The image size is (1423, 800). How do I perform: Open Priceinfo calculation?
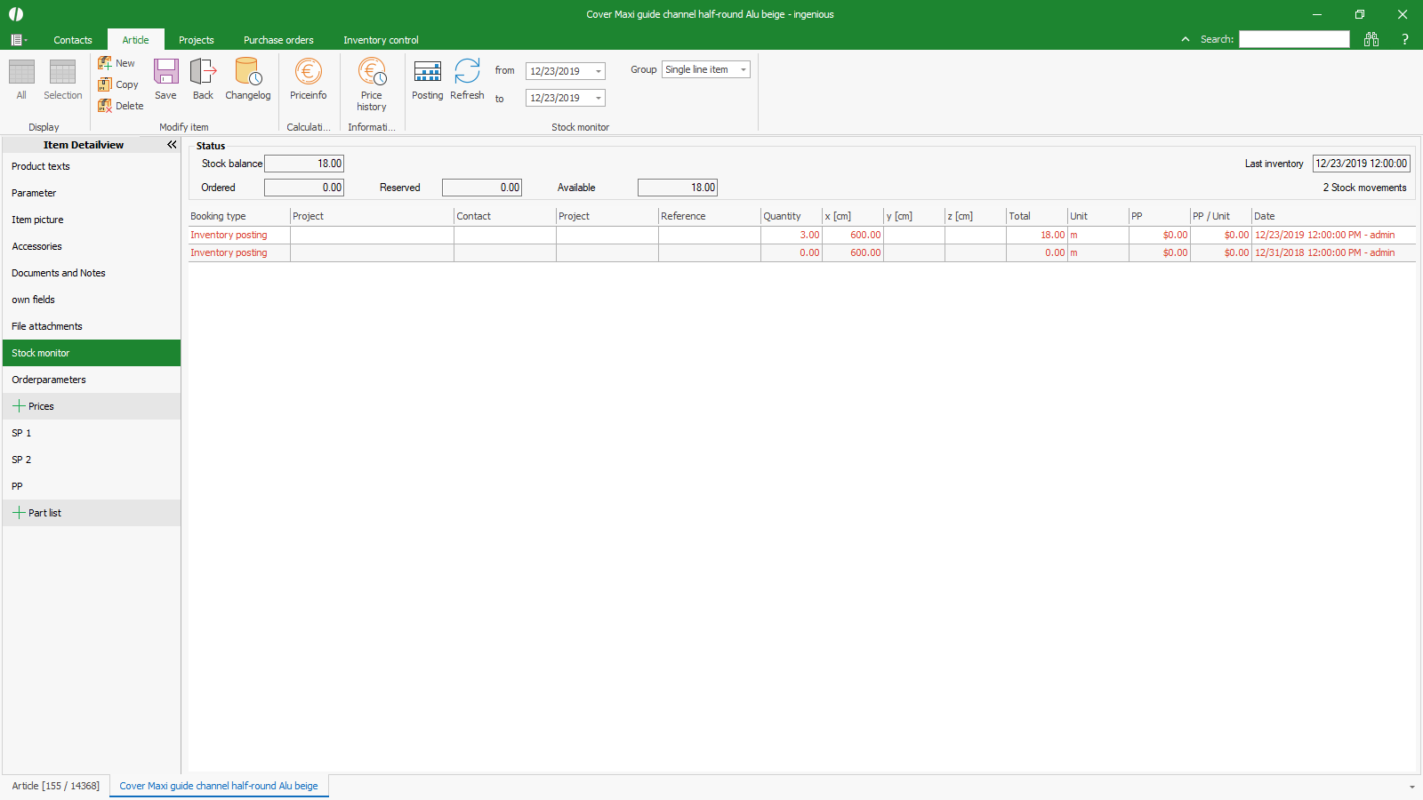point(308,79)
